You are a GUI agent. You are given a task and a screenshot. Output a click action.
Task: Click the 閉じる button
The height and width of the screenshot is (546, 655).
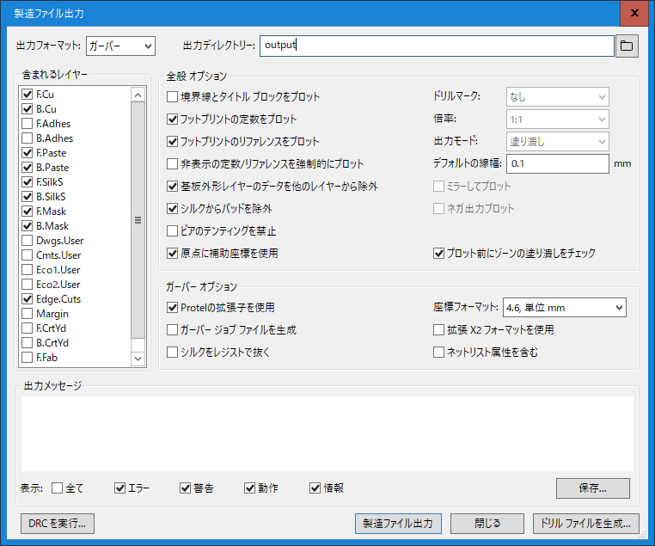coord(487,524)
